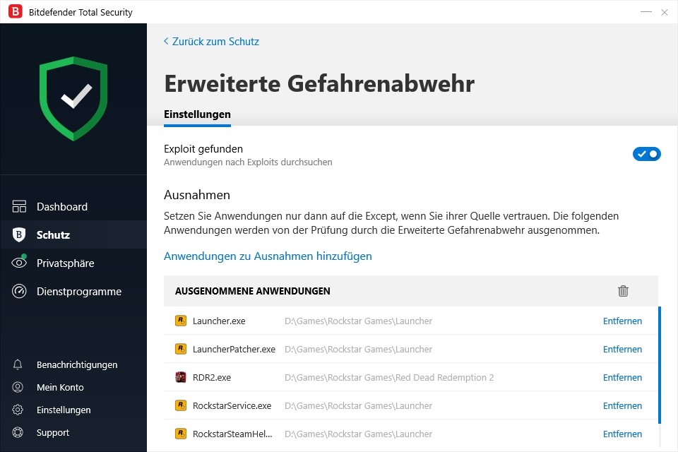
Task: Click the Einstellungen gear icon in sidebar
Action: point(18,410)
